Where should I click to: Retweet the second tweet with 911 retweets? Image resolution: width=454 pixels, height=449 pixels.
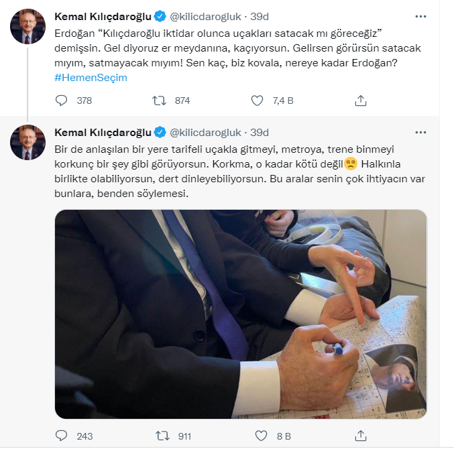click(x=162, y=436)
